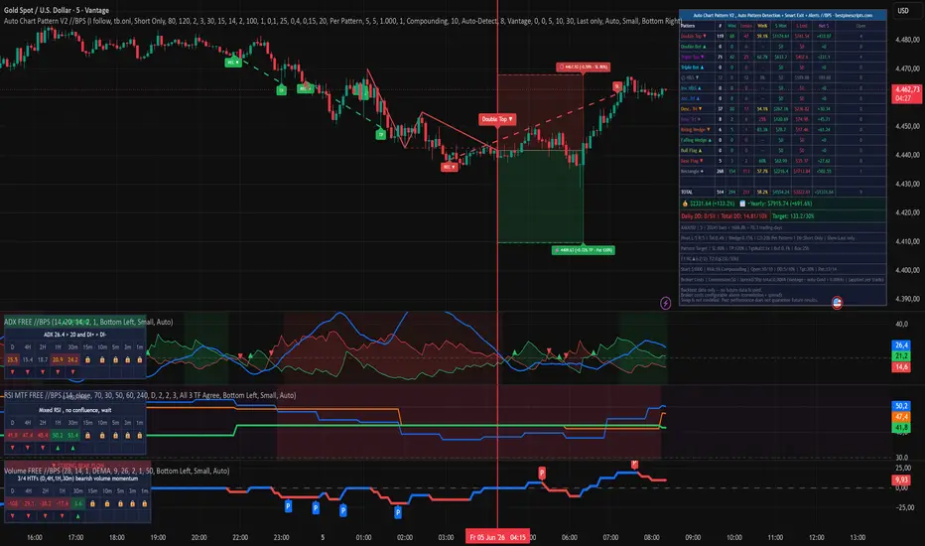Image resolution: width=925 pixels, height=546 pixels.
Task: Click red down arrow under D in ADX table
Action: coord(12,372)
